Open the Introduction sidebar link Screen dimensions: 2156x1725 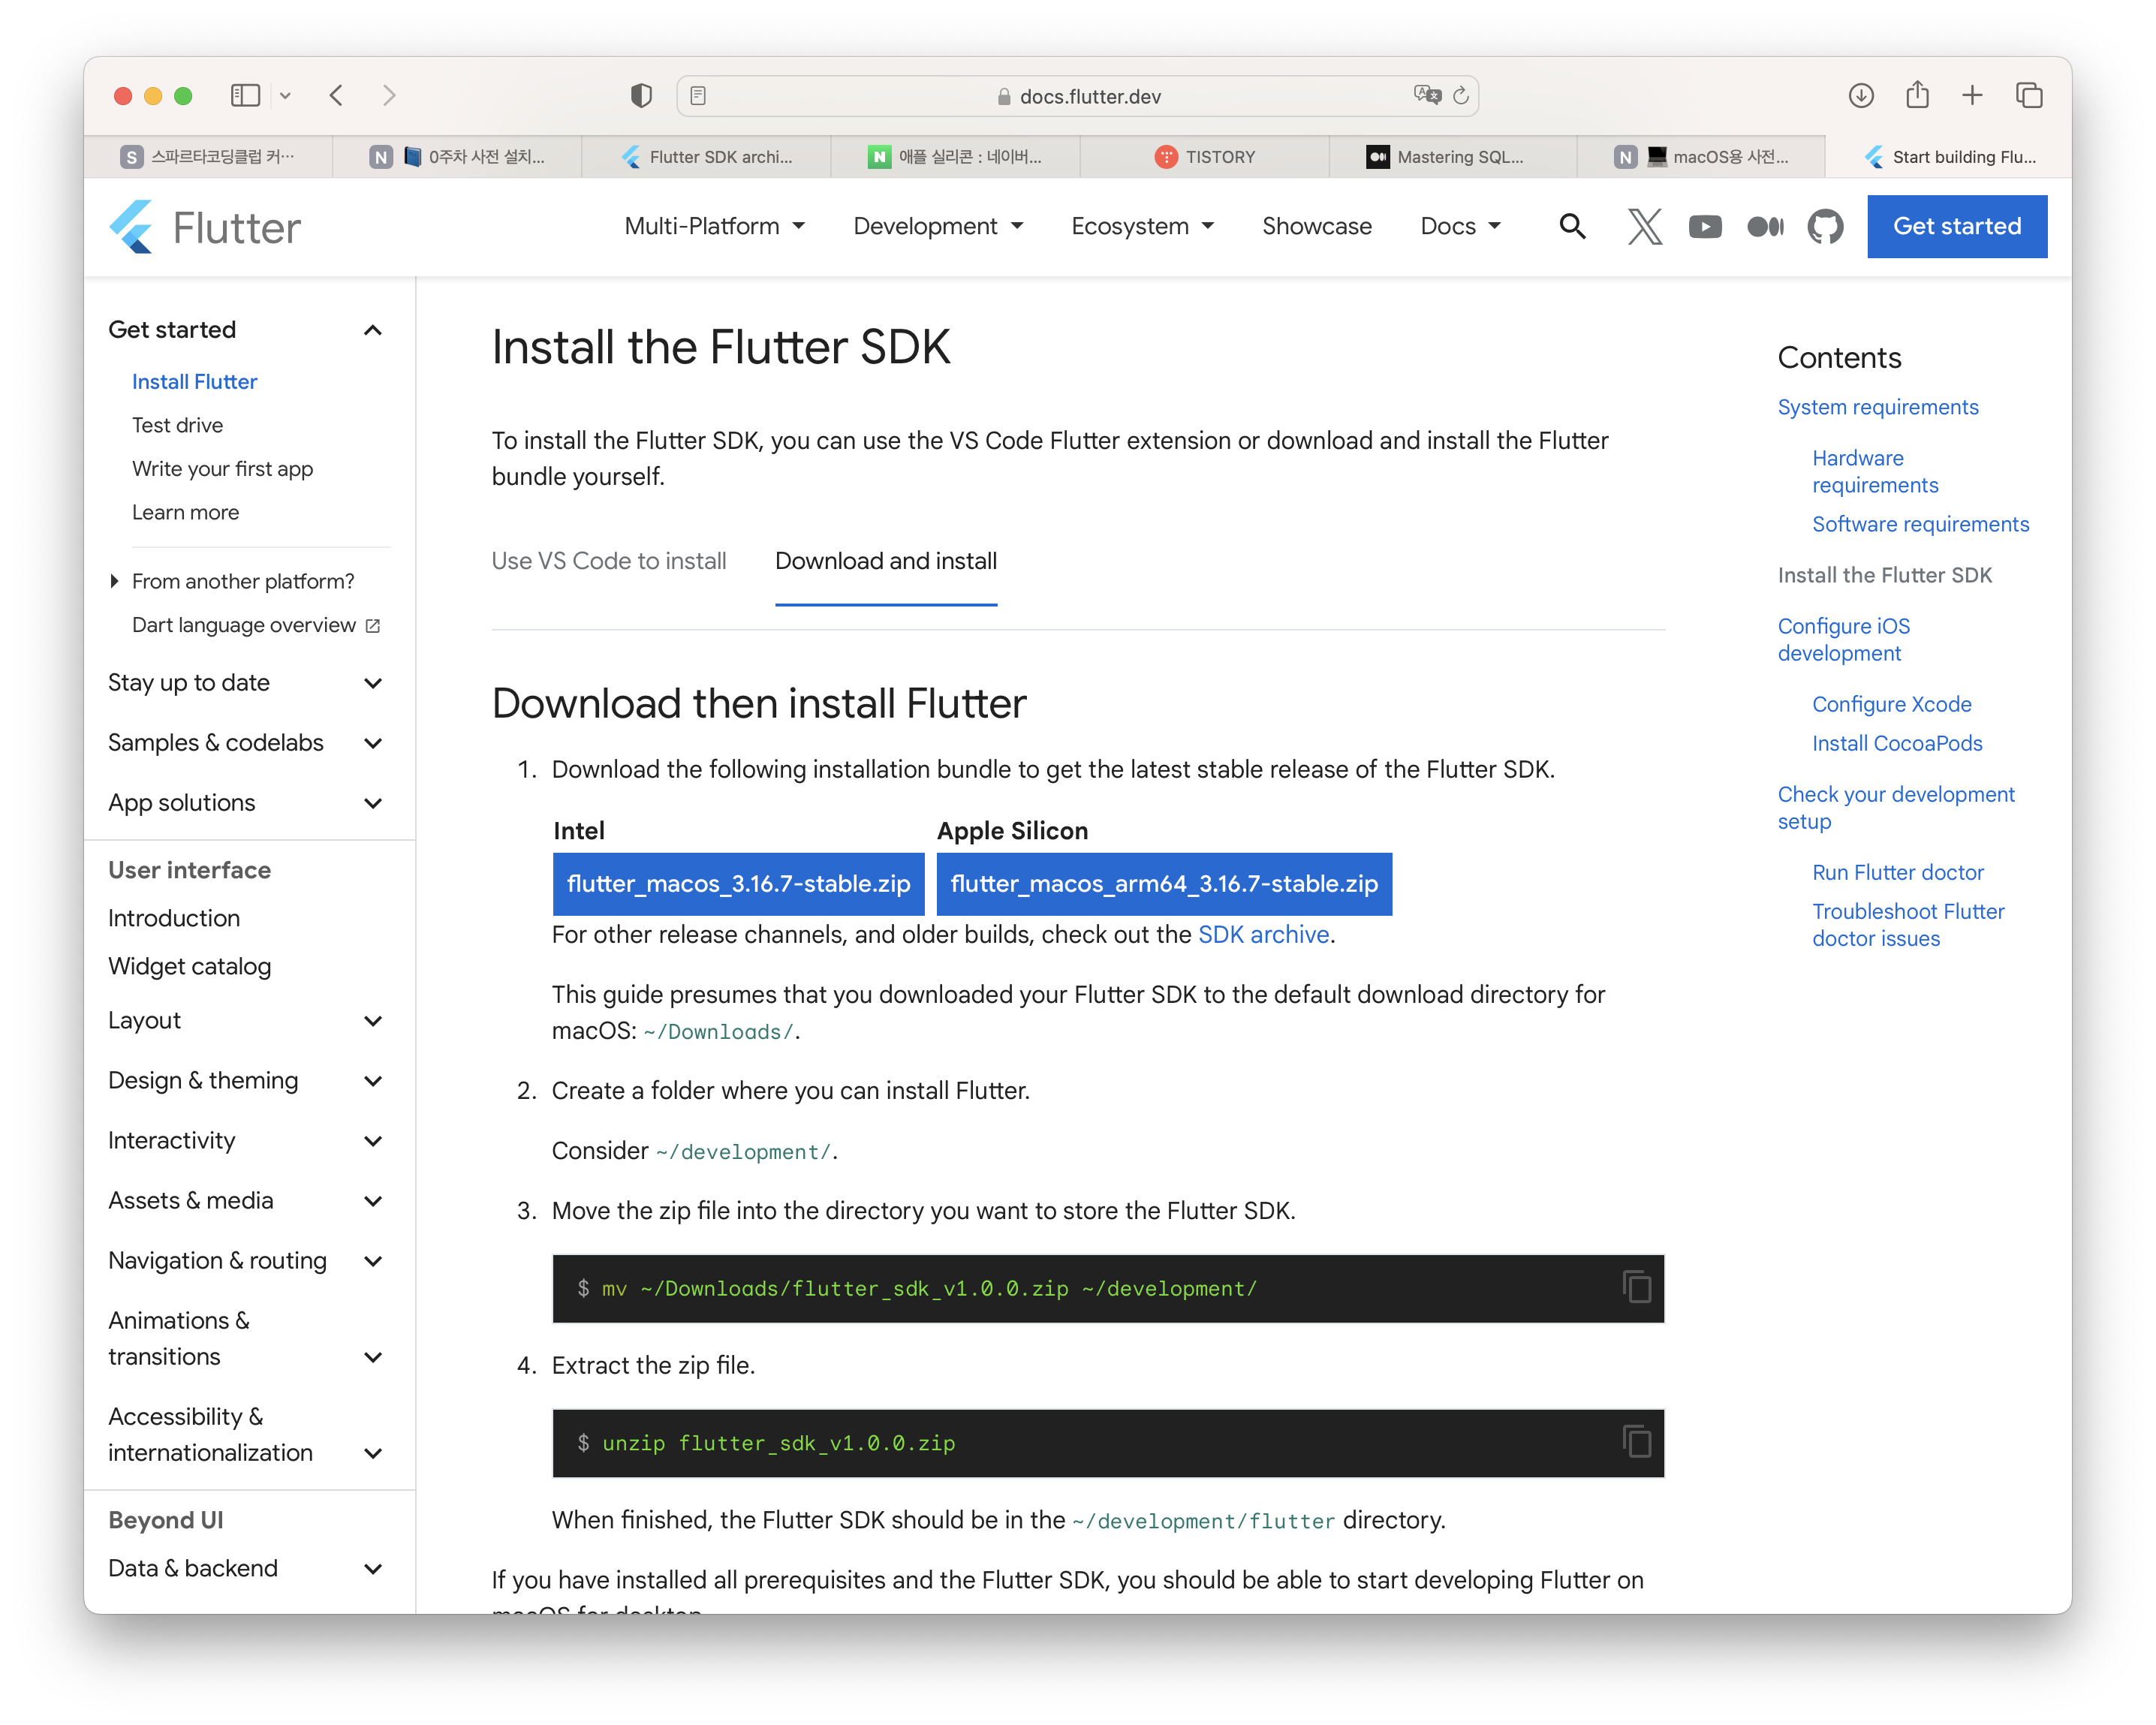point(174,918)
